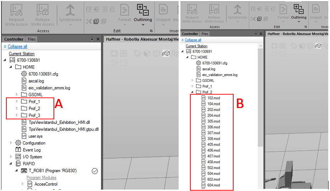330x191 pixels.
Task: Click Current Station in the right panel
Action: [196, 46]
